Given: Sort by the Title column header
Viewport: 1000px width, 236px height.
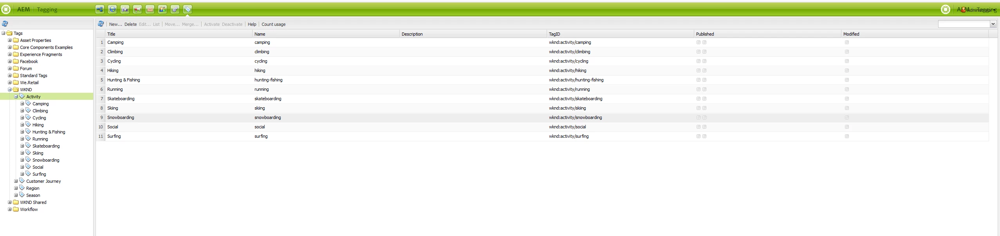Looking at the screenshot, I should tap(179, 34).
